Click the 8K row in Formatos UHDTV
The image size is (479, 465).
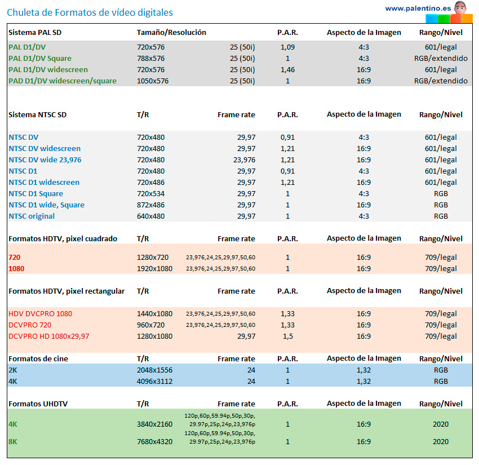click(x=12, y=441)
